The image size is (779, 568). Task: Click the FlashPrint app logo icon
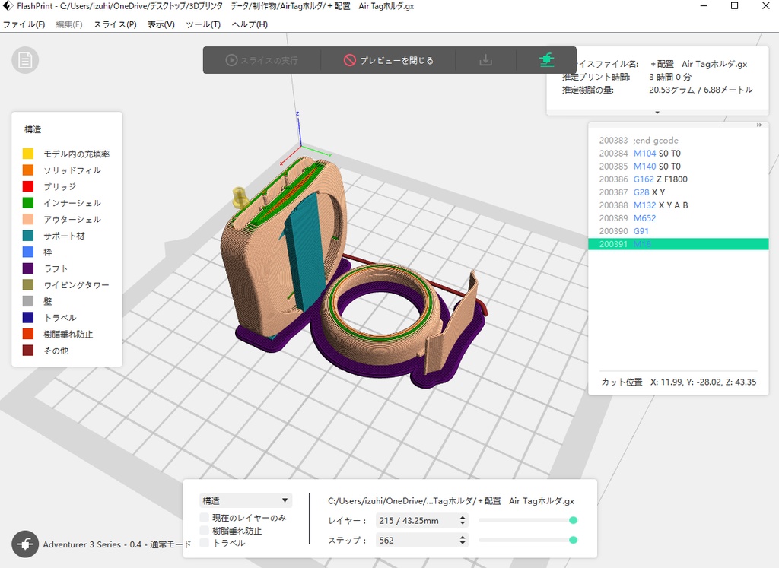[x=7, y=6]
